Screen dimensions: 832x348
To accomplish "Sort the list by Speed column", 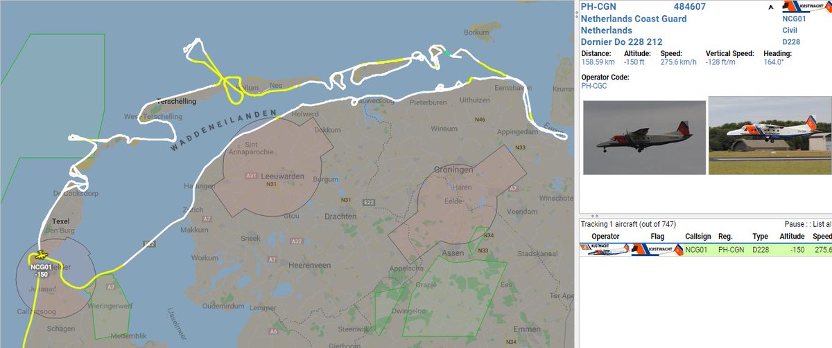I will click(x=822, y=236).
